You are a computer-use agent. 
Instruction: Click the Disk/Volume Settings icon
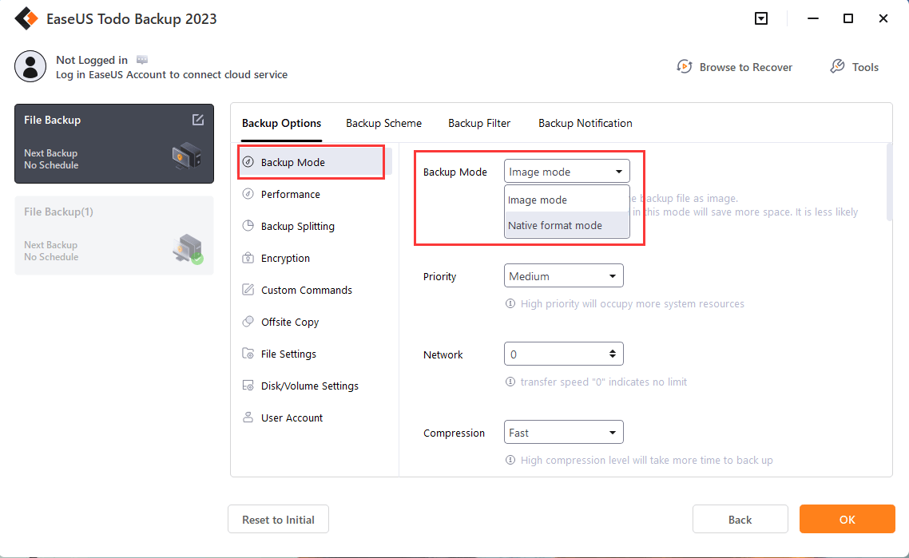[x=248, y=385]
